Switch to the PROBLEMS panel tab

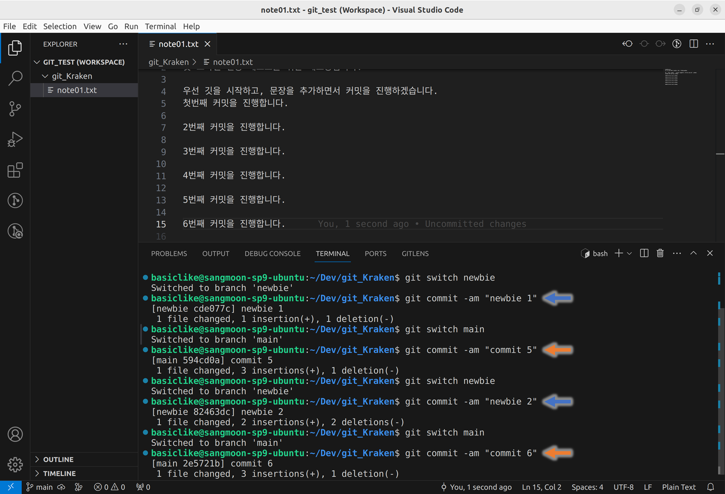click(x=169, y=253)
